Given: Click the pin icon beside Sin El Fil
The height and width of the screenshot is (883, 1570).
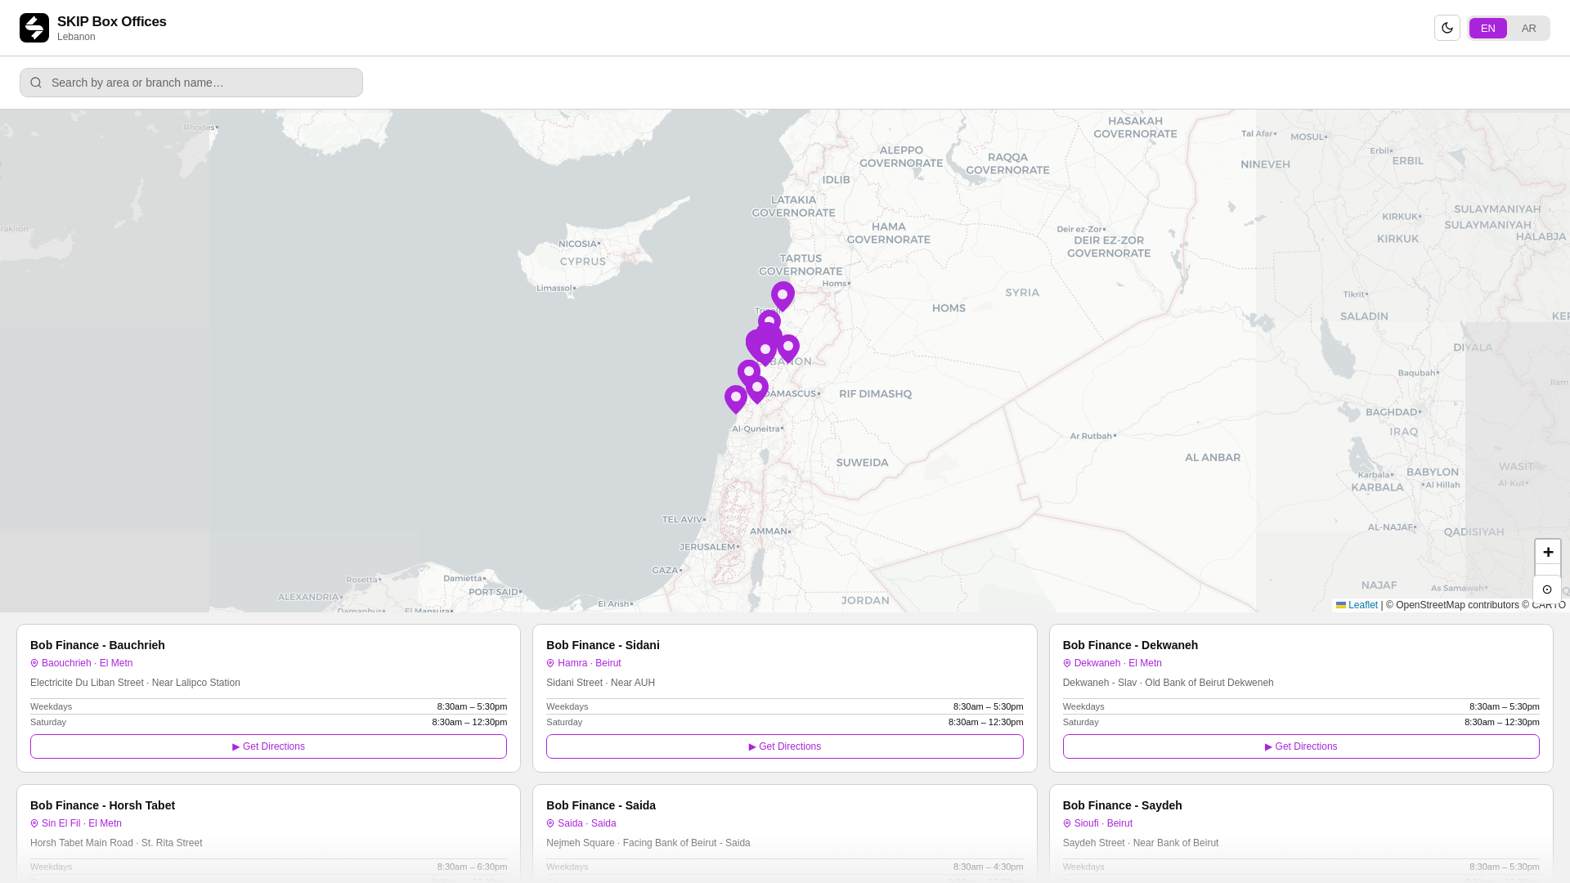Looking at the screenshot, I should coord(34,823).
